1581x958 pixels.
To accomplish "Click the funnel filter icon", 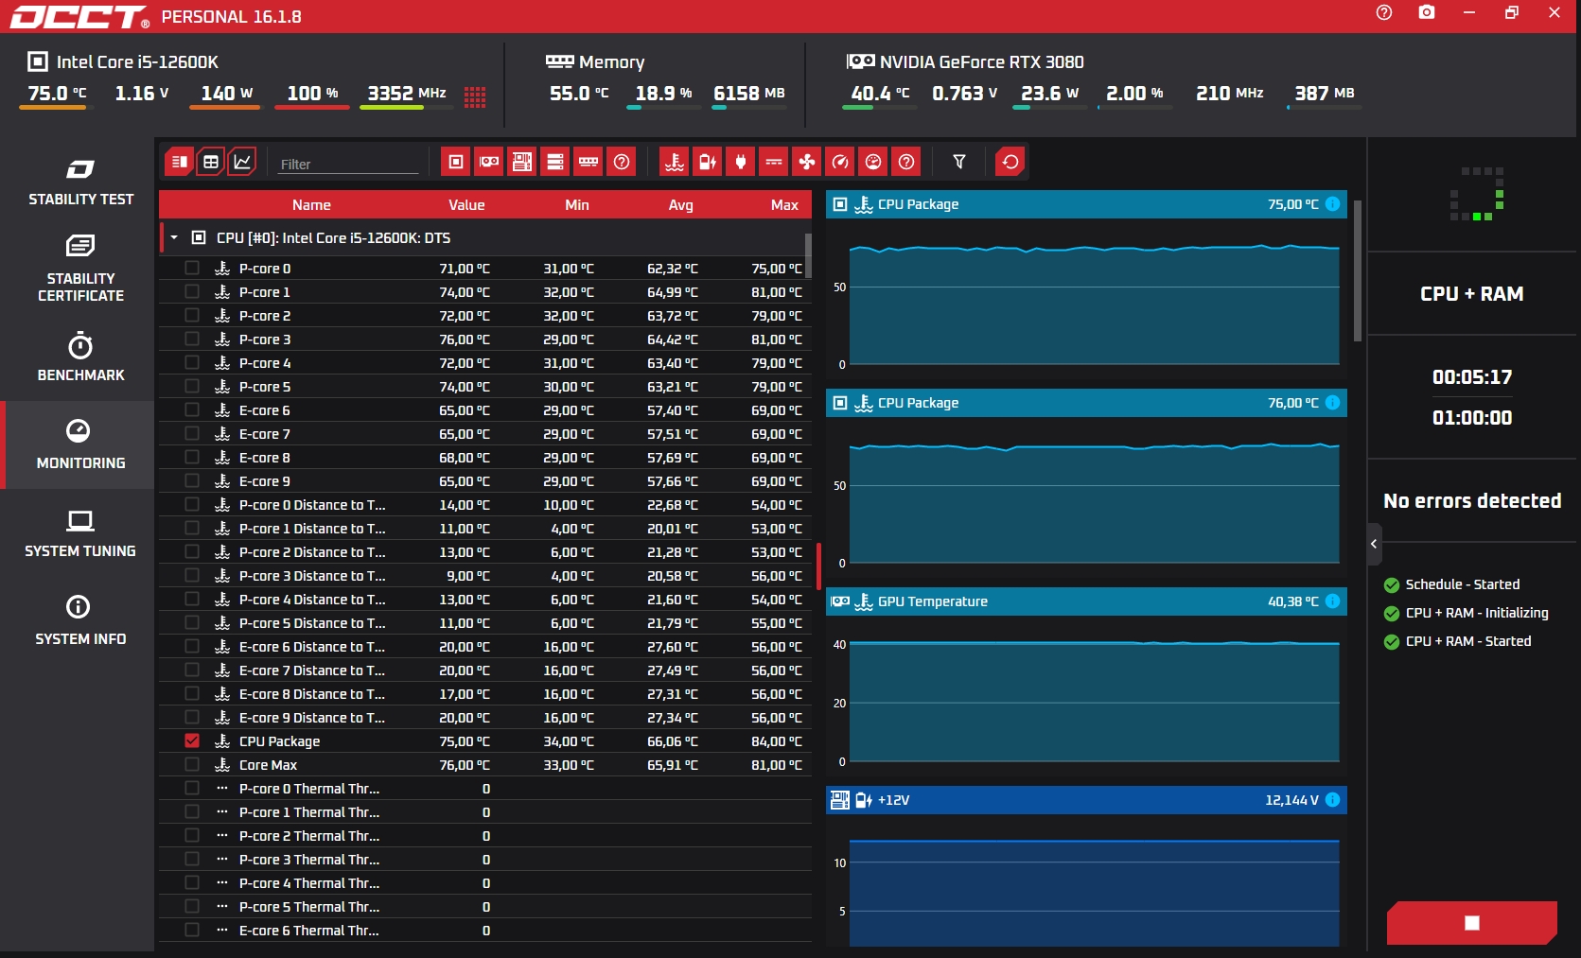I will click(x=959, y=162).
